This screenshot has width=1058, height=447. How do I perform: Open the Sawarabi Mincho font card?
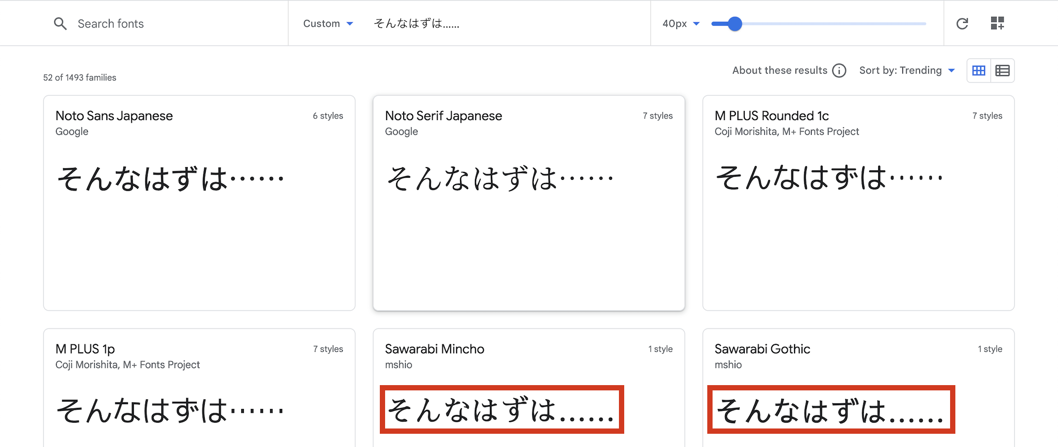(x=529, y=388)
